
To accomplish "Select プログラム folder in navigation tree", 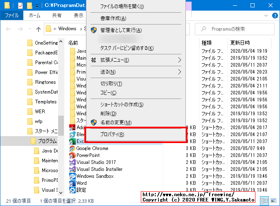I will [43, 141].
